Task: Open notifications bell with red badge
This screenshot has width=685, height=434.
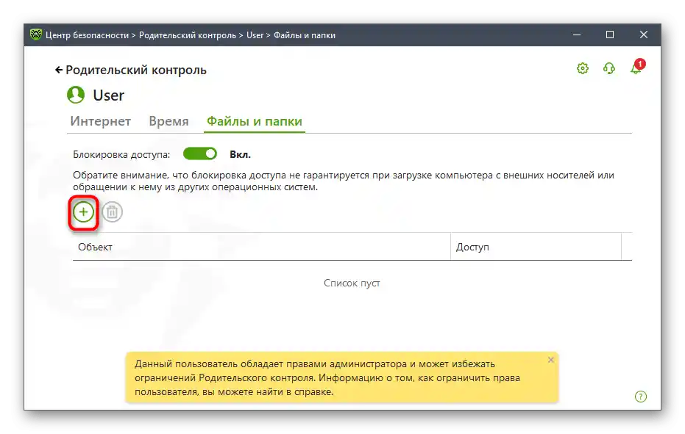Action: 637,67
